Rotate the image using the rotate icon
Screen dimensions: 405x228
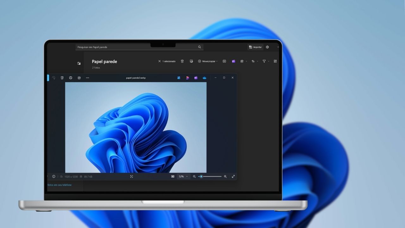tap(53, 78)
